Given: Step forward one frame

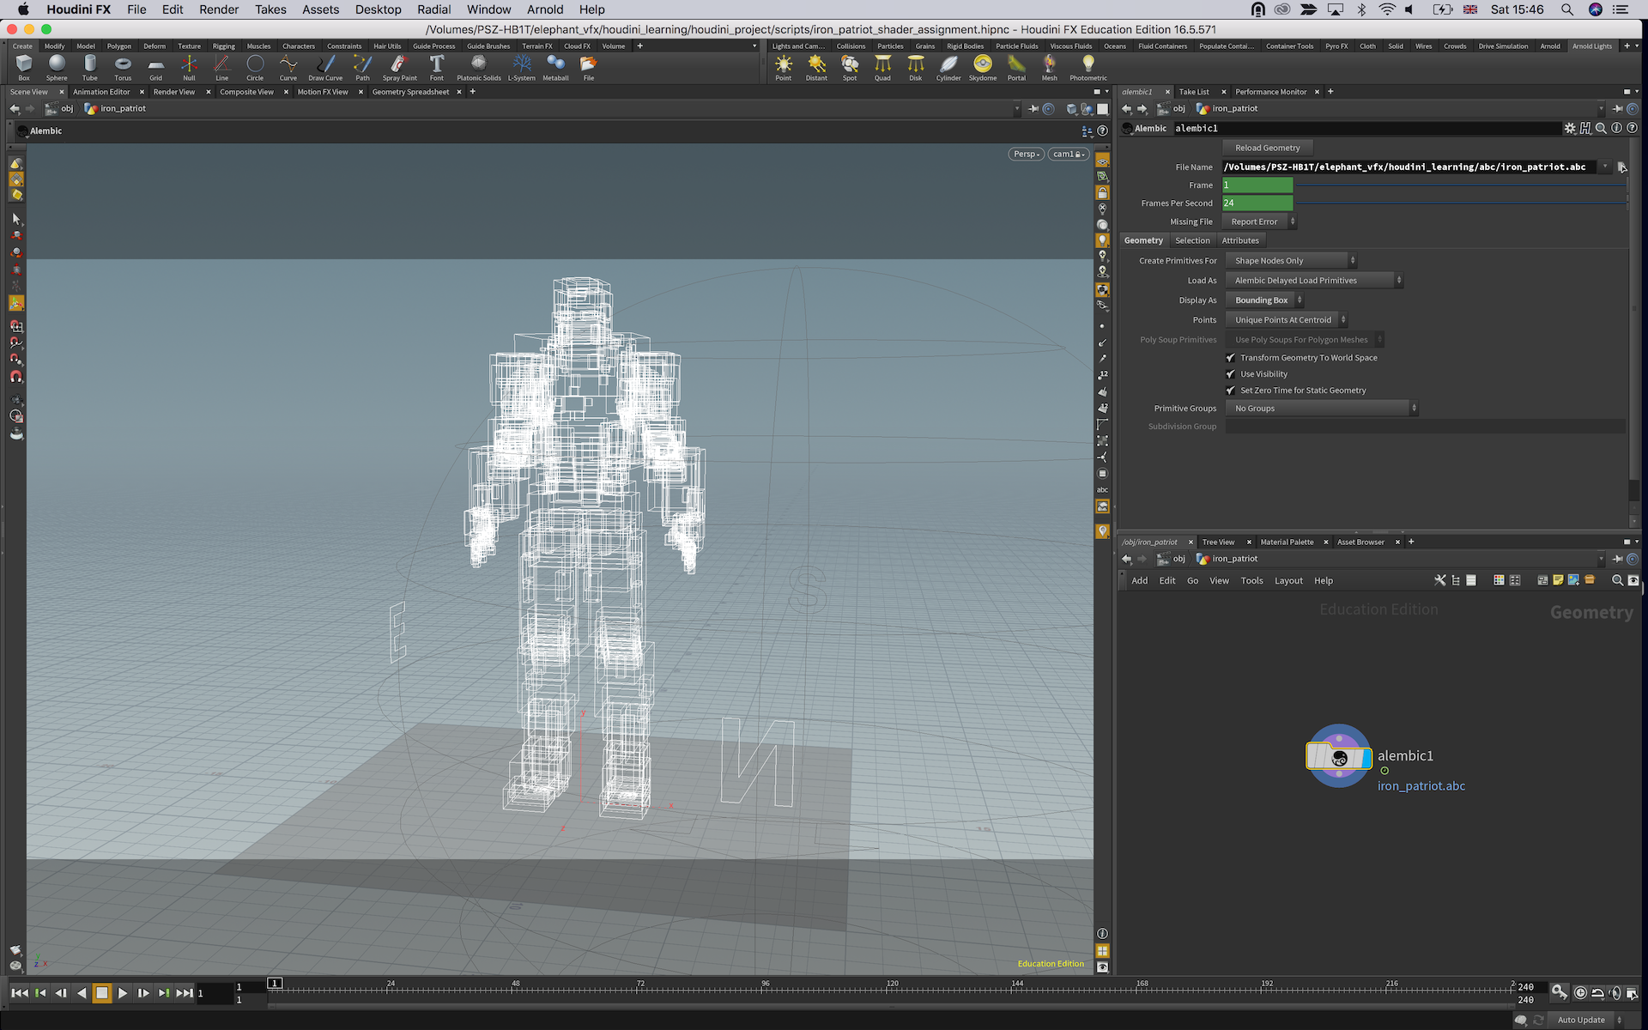Looking at the screenshot, I should pos(143,993).
